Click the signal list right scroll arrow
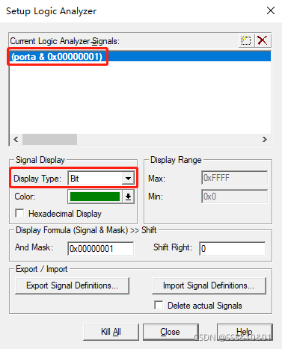Viewport: 282px width, 349px height. 265,139
